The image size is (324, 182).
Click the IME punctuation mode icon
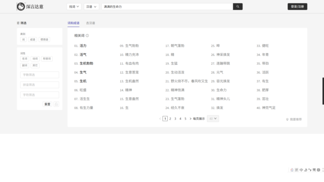(x=310, y=170)
